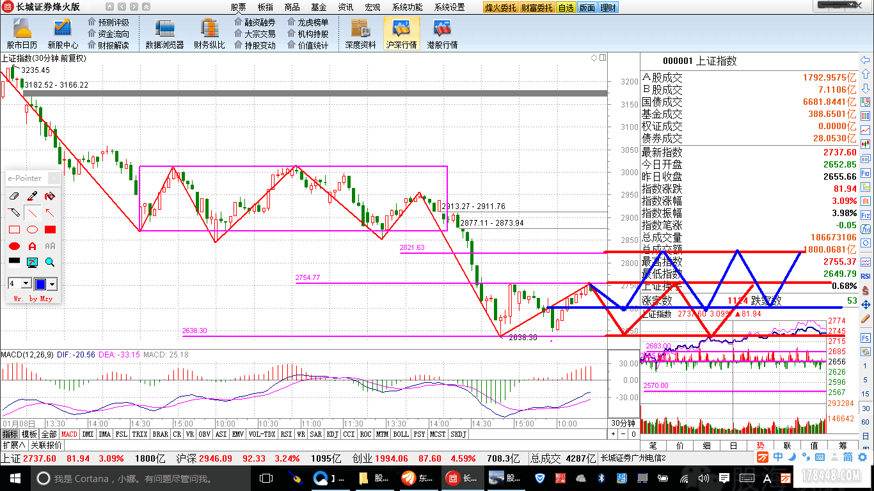This screenshot has height=491, width=874.
Task: Select the arrow drawing tool in e-Pointer
Action: click(50, 212)
